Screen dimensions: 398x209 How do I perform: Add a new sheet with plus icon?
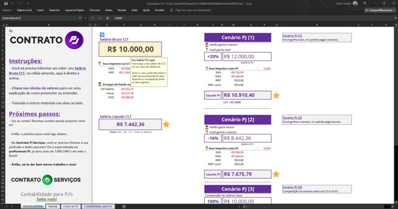point(124,206)
